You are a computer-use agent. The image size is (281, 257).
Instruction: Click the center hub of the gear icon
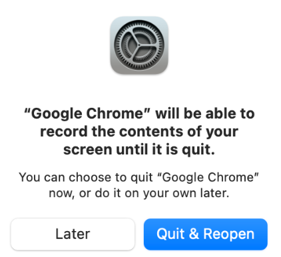coord(139,45)
